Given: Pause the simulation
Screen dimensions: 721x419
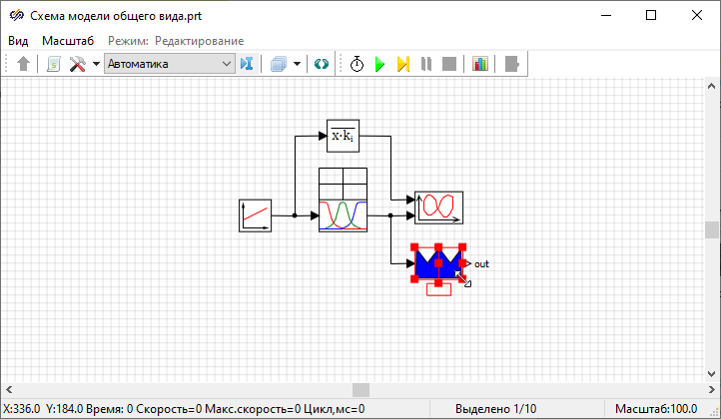Looking at the screenshot, I should pyautogui.click(x=426, y=64).
